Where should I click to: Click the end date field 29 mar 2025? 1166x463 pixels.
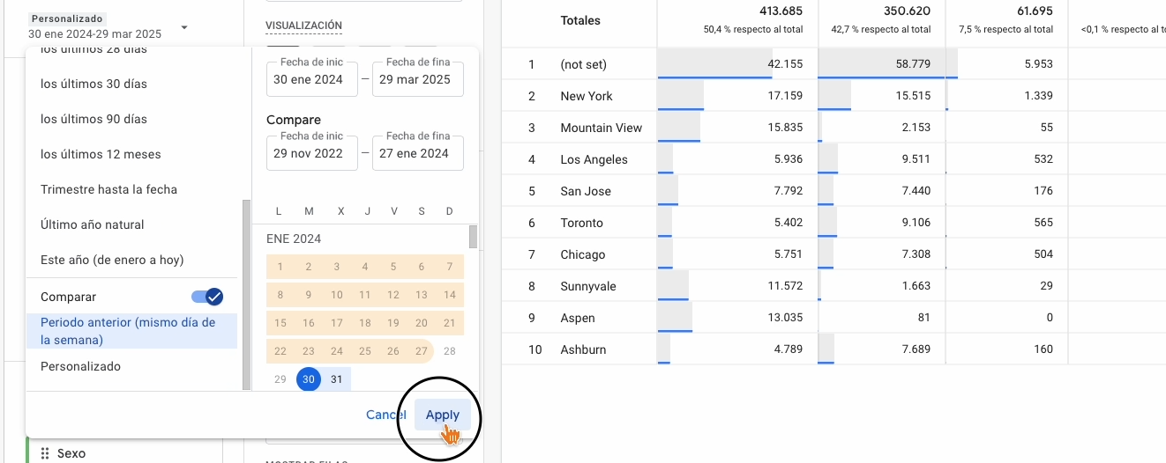(x=417, y=79)
